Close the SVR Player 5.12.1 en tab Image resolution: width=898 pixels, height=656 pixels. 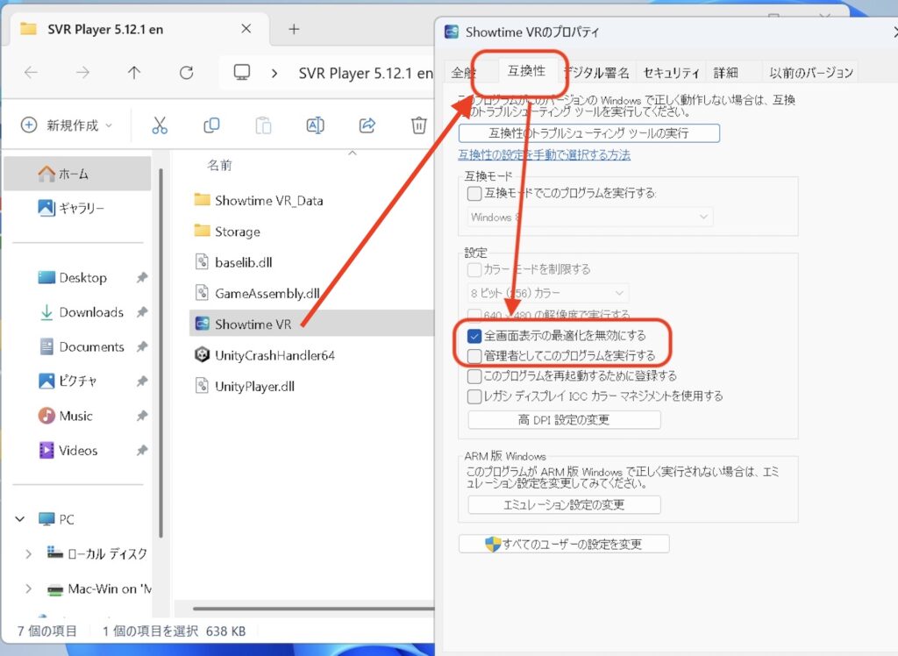coord(246,29)
